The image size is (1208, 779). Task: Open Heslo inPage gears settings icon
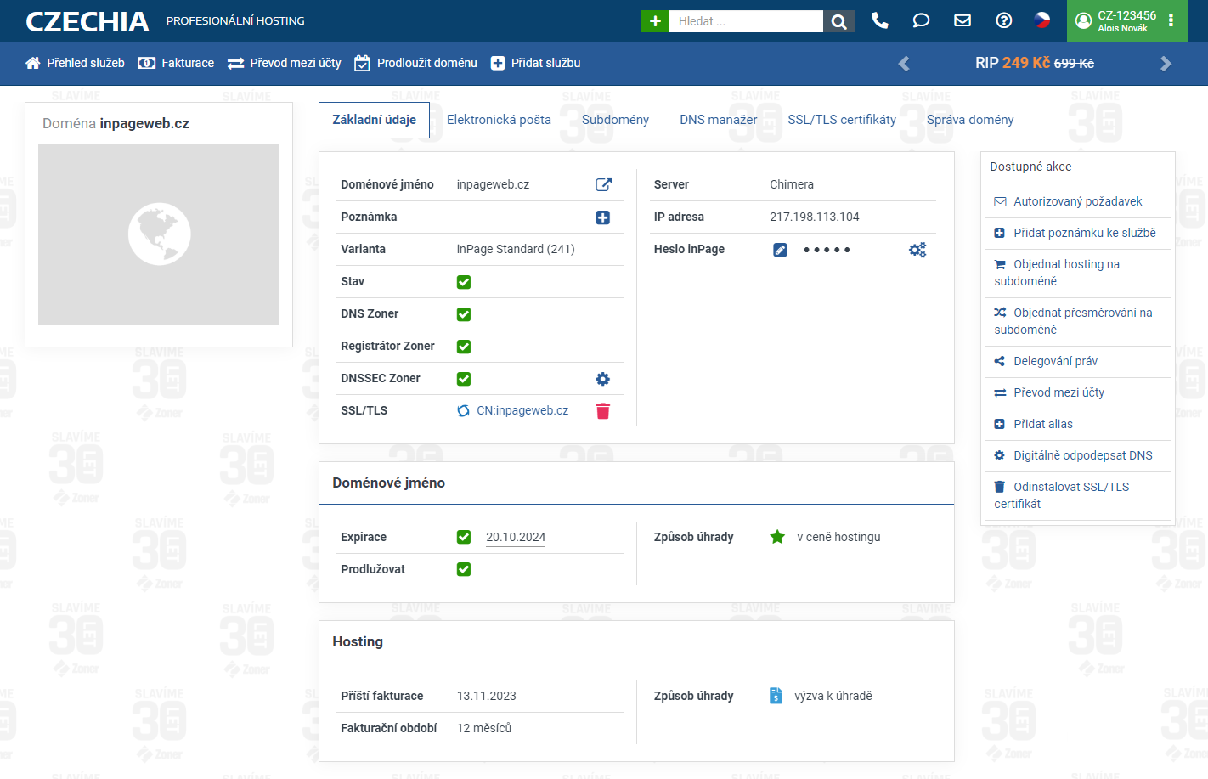[x=917, y=250]
